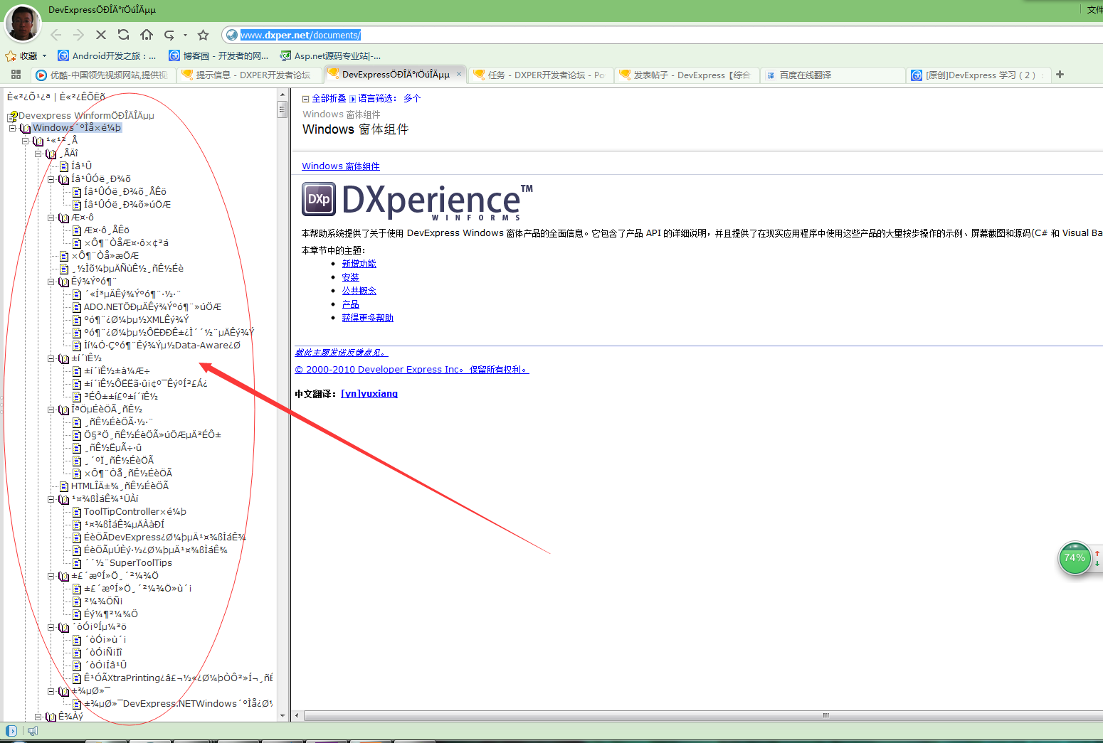Click the XML data topic document icon
This screenshot has height=743, width=1103.
tap(78, 320)
